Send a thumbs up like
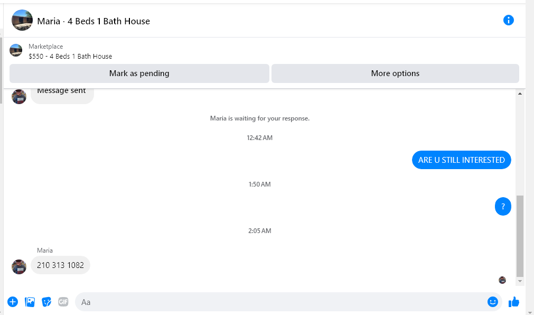The image size is (534, 315). click(x=513, y=302)
